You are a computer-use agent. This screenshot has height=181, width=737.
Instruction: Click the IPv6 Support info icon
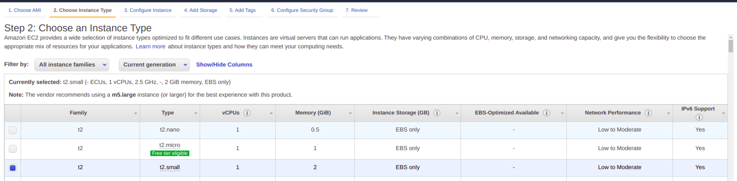699,117
